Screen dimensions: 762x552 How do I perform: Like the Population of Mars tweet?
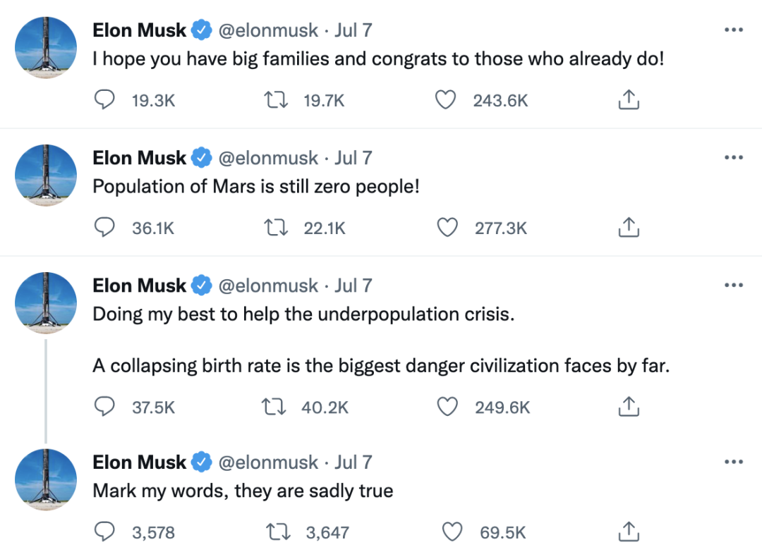445,228
